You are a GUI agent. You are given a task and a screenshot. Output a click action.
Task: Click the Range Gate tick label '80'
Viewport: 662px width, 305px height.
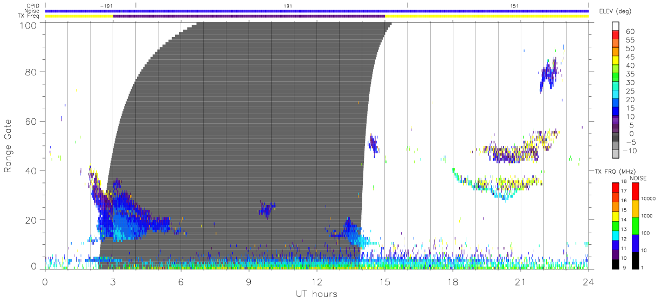[31, 72]
